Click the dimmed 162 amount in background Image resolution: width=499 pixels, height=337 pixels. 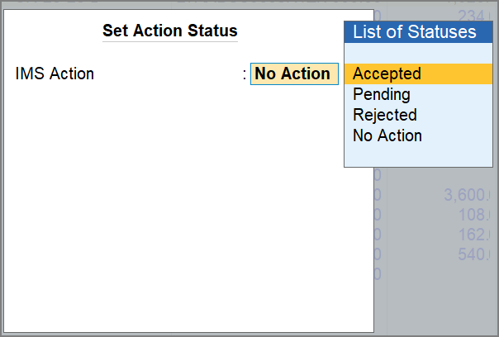point(474,235)
